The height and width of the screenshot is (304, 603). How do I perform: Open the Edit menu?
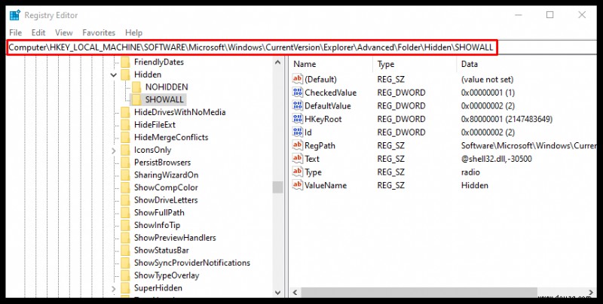(x=38, y=32)
